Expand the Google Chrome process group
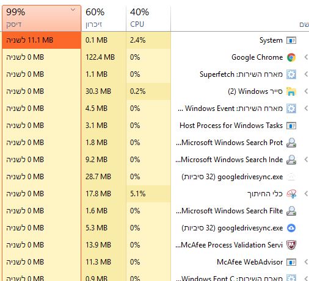Screen dimensions: 309x281 tap(306, 57)
